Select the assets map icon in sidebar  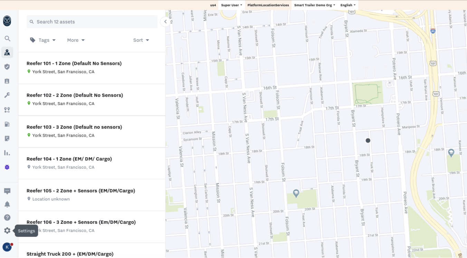pos(7,52)
